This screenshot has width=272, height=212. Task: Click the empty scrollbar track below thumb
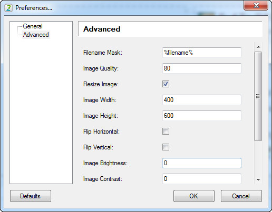click(258, 158)
